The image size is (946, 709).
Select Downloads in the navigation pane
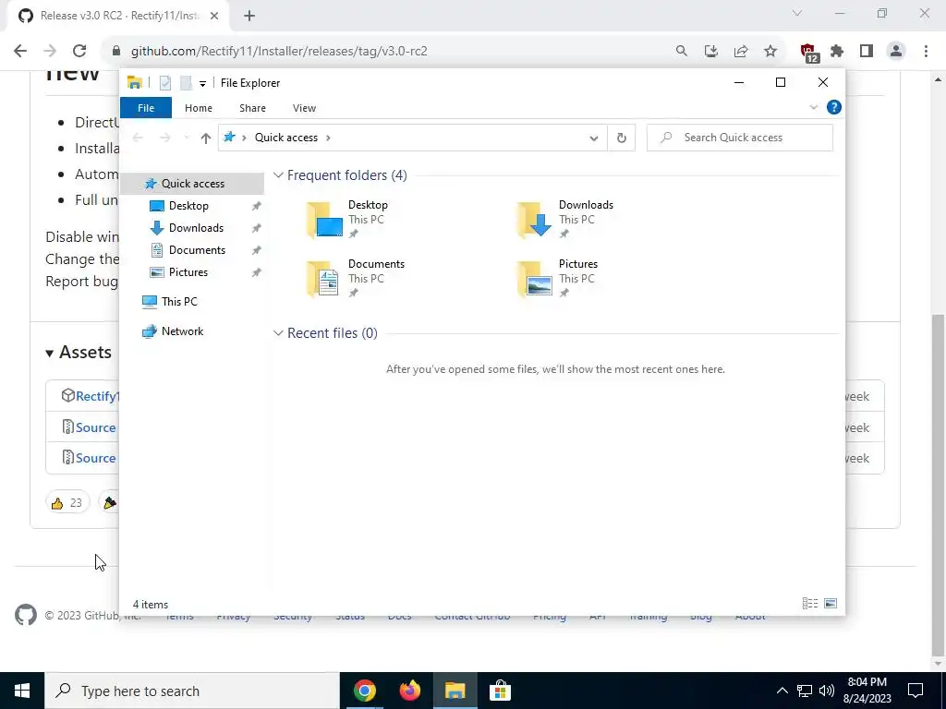pos(196,228)
